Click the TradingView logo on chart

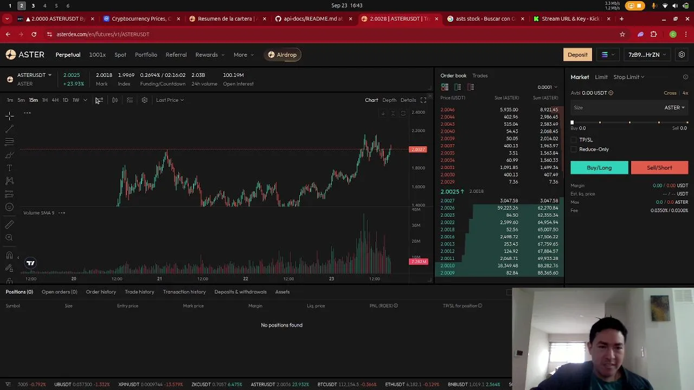coord(30,263)
